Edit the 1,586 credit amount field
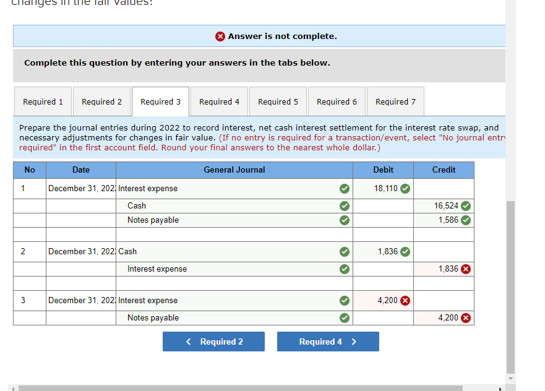This screenshot has height=391, width=545. point(444,220)
